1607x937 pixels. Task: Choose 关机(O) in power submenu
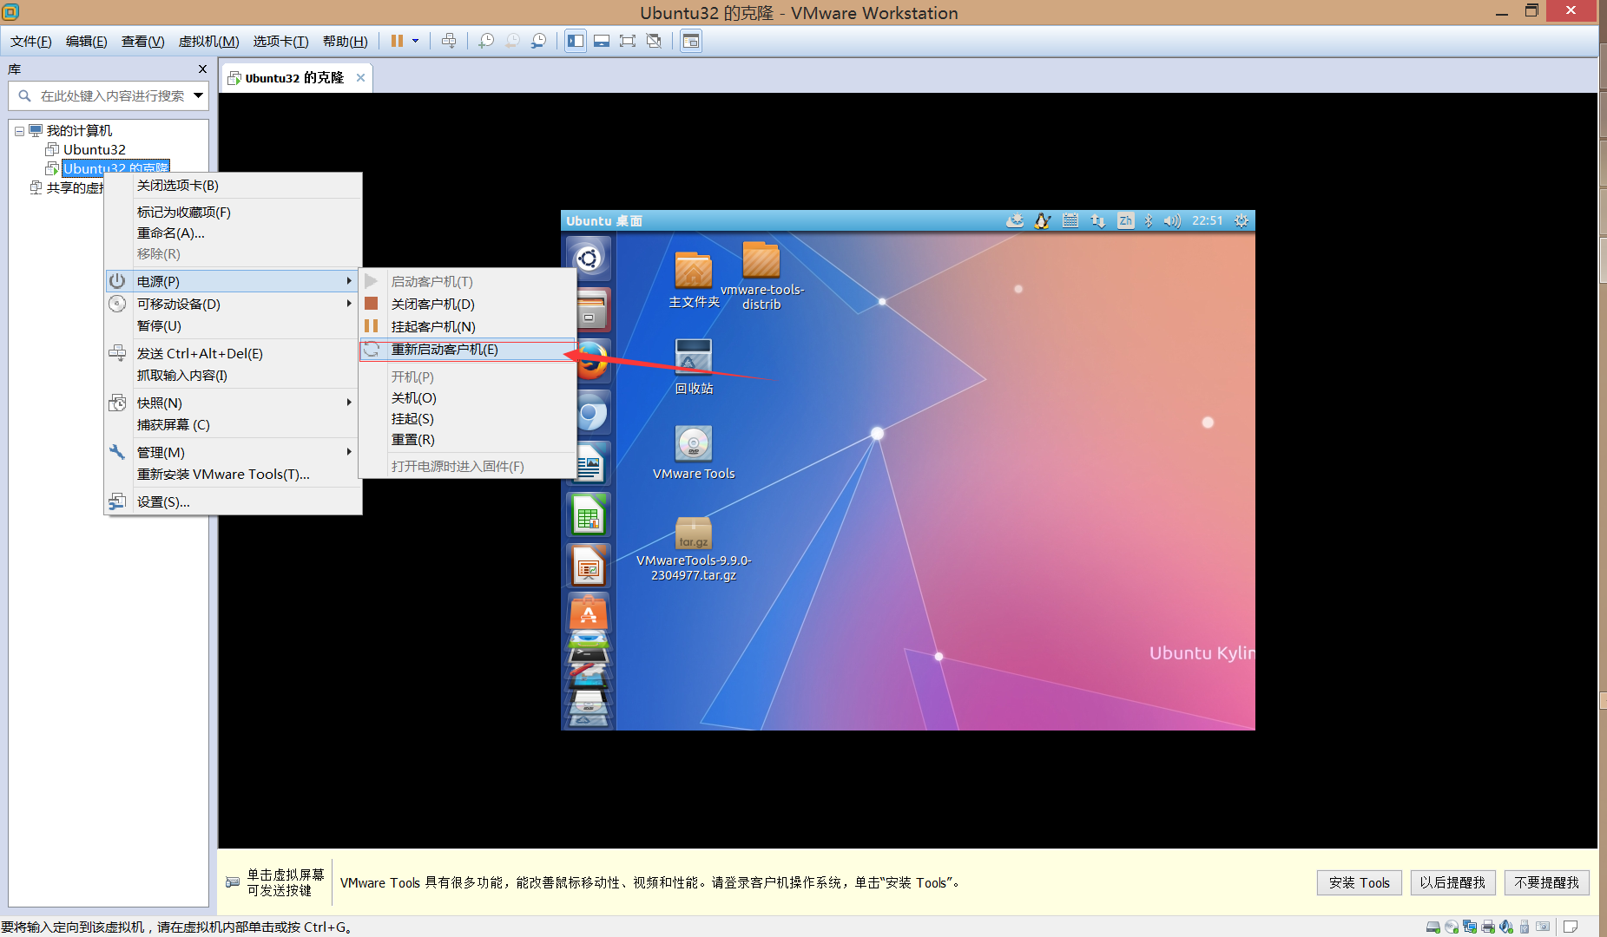click(467, 398)
